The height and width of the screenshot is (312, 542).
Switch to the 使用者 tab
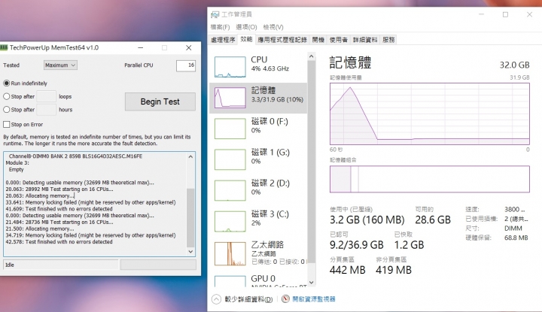[339, 40]
